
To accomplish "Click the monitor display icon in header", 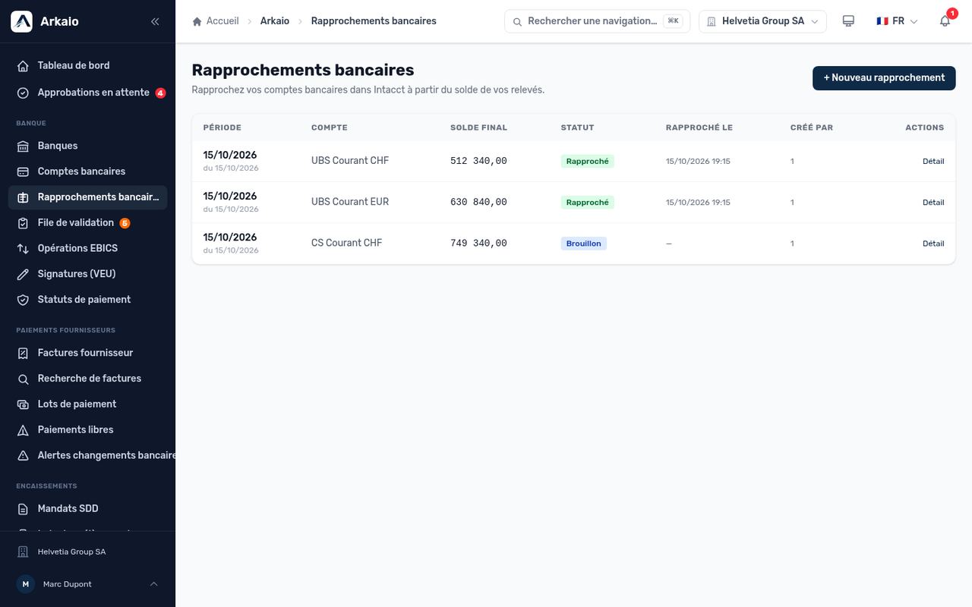I will tap(849, 21).
